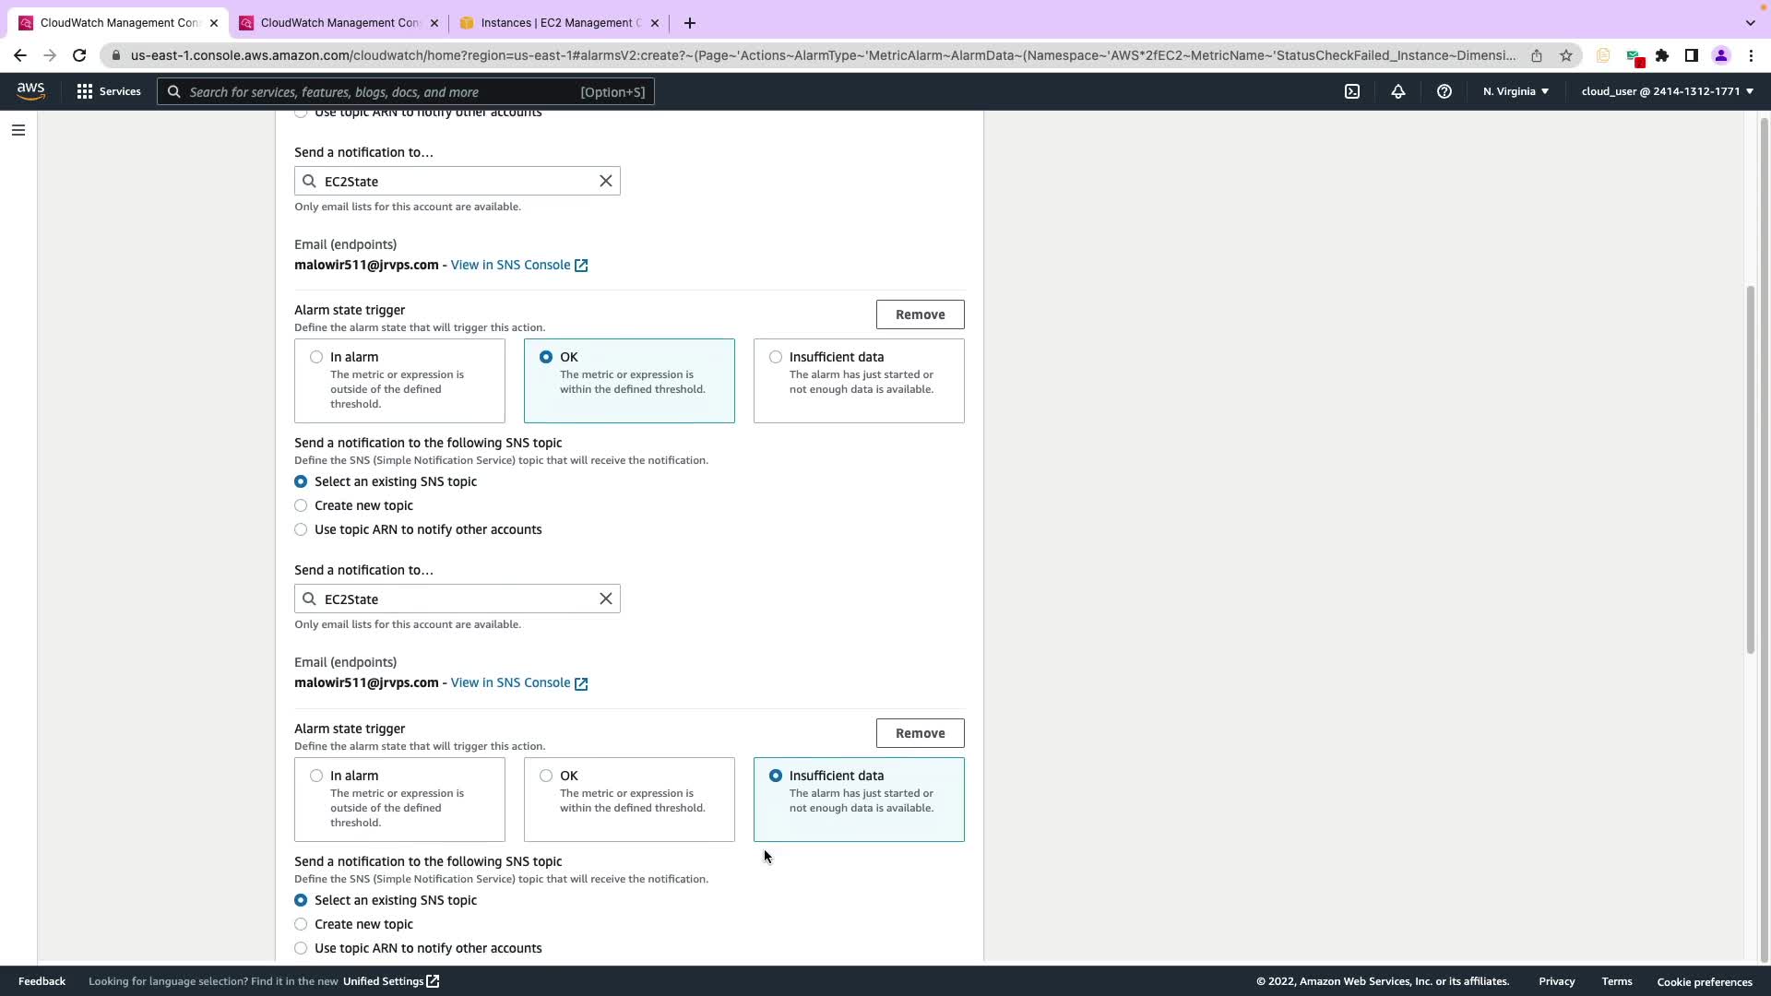1771x996 pixels.
Task: Click the page vertical scrollbar thumb
Action: pos(1750,470)
